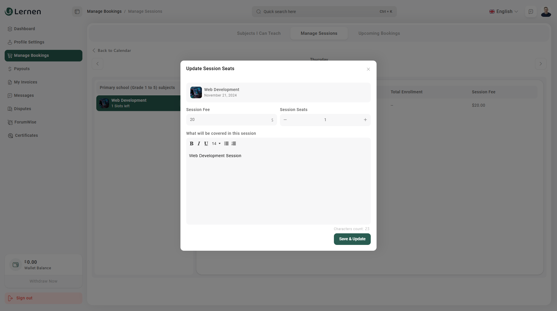Toggle italic formatting in the editor
This screenshot has height=311, width=557.
point(199,143)
